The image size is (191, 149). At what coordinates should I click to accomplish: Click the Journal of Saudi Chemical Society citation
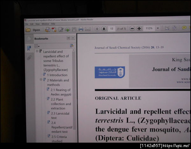tap(129, 48)
